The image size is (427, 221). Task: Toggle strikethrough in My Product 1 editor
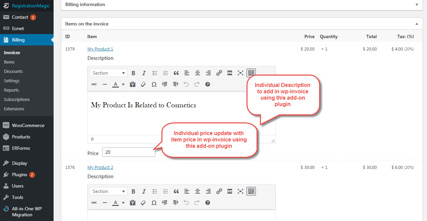[x=94, y=84]
